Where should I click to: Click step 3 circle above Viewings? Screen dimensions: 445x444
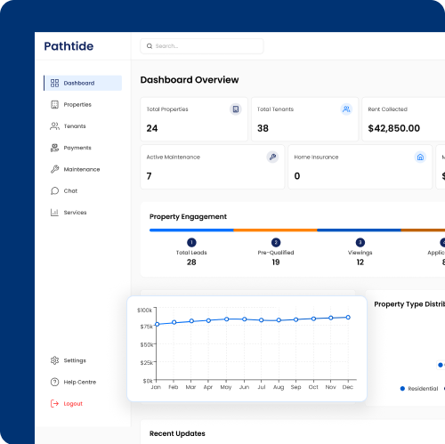coord(360,242)
